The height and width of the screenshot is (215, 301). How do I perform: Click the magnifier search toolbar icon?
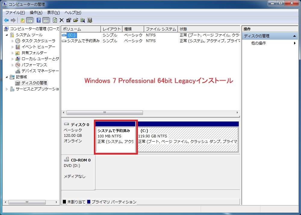coord(83,20)
